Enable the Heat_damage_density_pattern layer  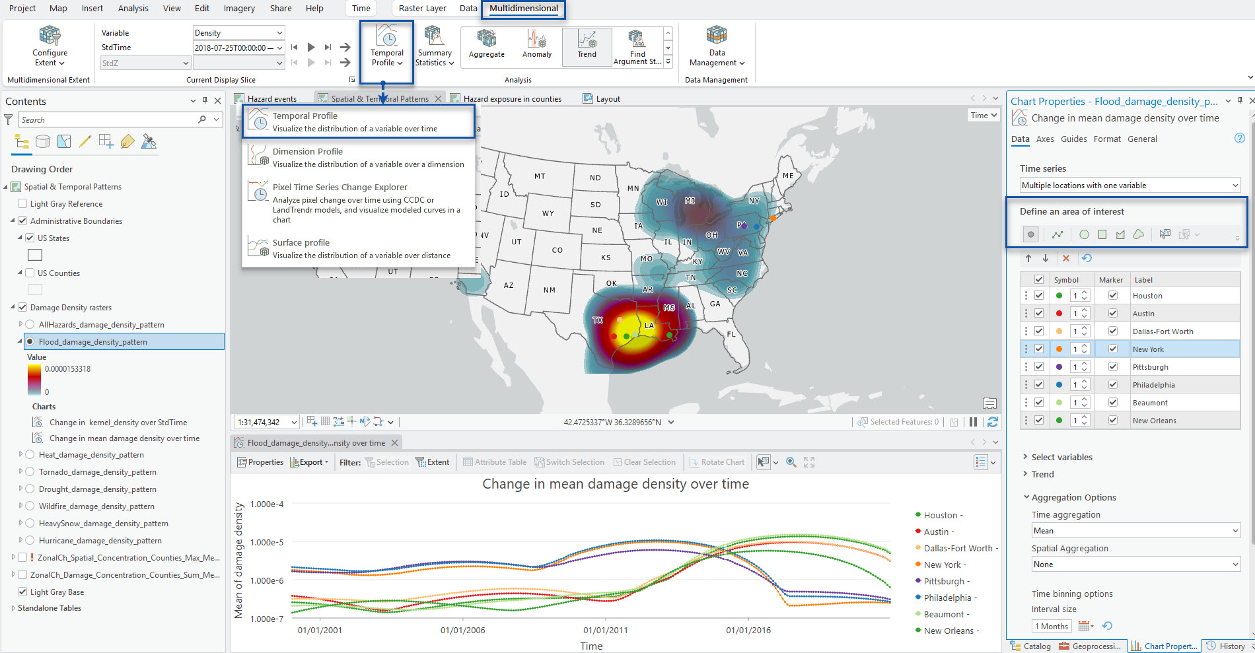30,454
